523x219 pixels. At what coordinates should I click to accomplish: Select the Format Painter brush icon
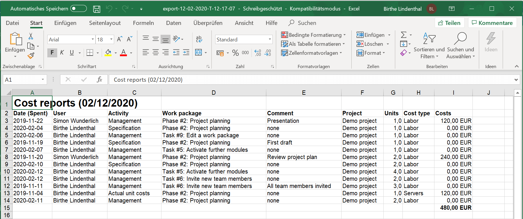click(31, 56)
